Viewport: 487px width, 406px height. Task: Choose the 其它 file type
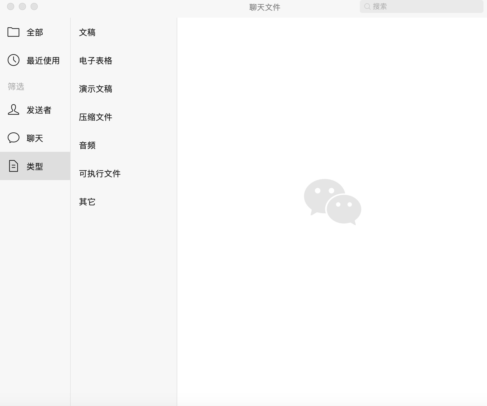coord(124,202)
